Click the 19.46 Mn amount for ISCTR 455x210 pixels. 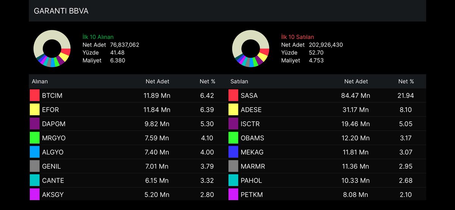(356, 124)
